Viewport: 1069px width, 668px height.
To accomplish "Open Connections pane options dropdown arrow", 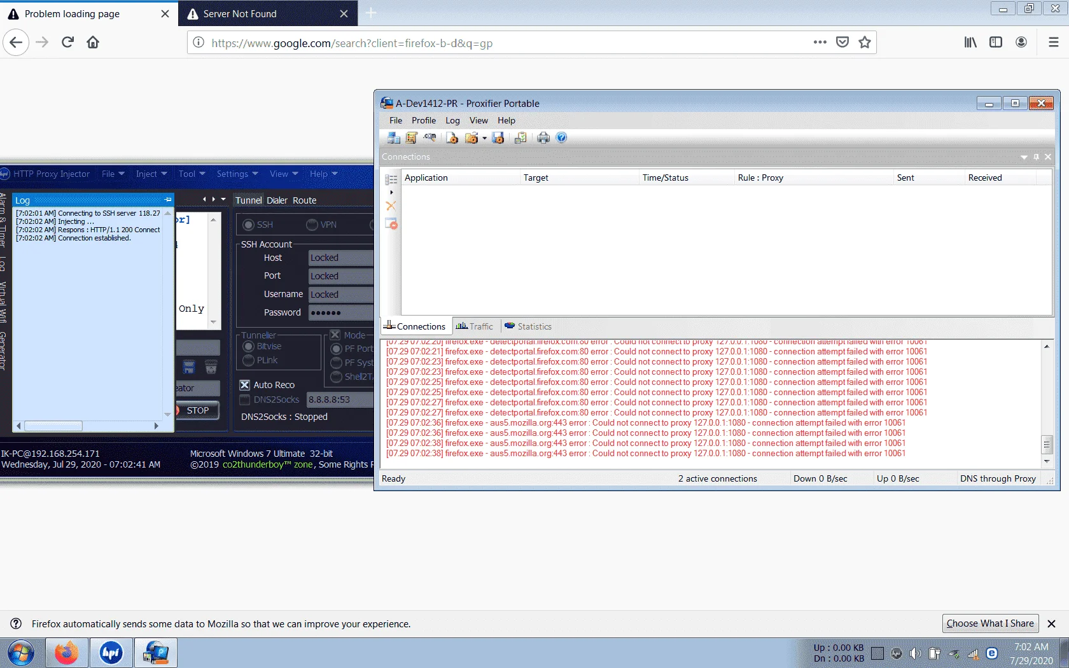I will (x=1024, y=157).
